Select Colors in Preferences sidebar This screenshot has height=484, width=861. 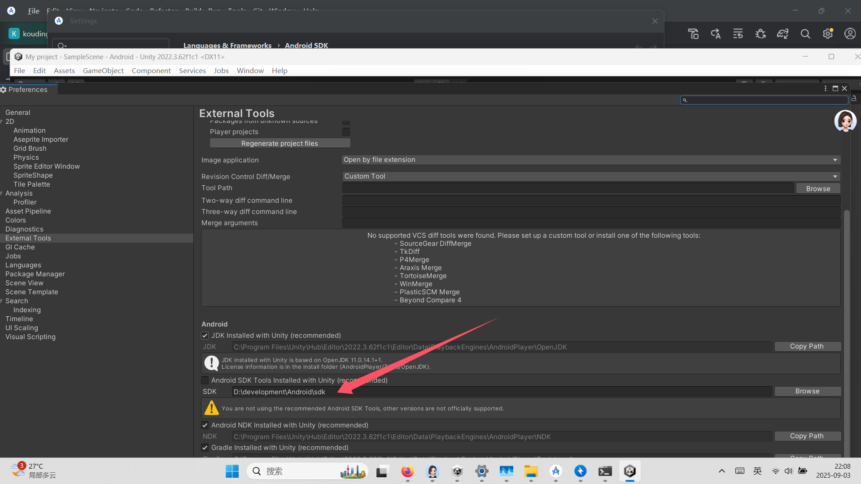coord(16,220)
